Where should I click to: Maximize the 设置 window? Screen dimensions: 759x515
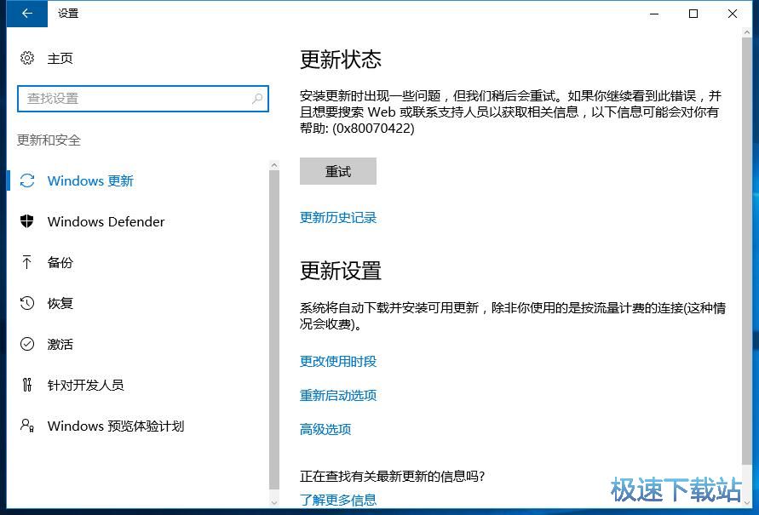[693, 14]
